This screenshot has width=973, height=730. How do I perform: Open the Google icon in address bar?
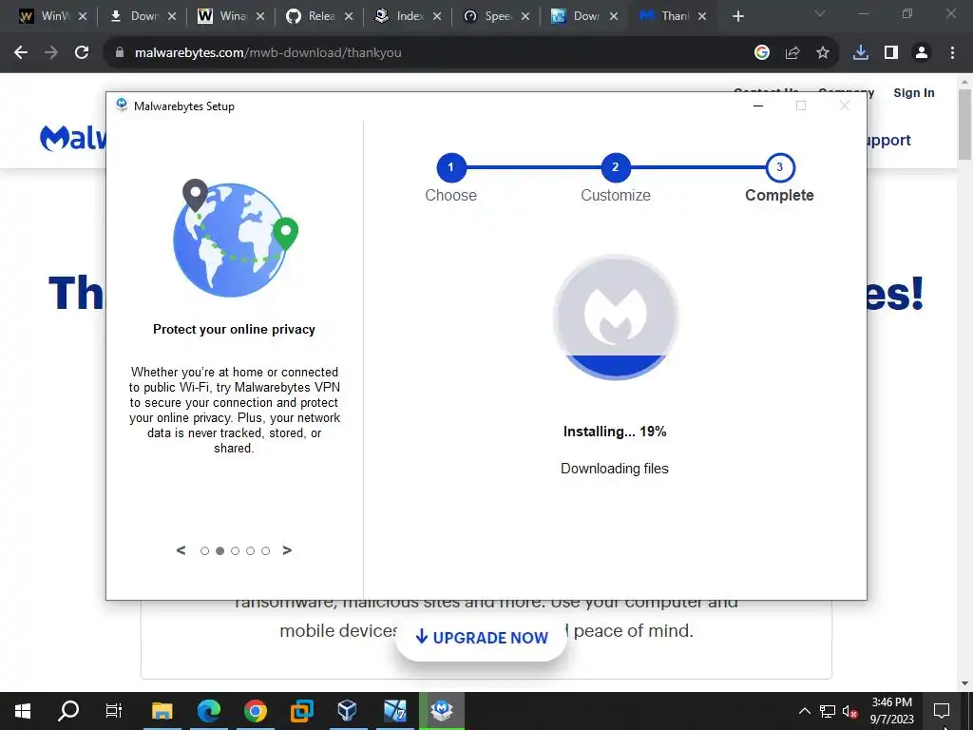click(x=762, y=53)
